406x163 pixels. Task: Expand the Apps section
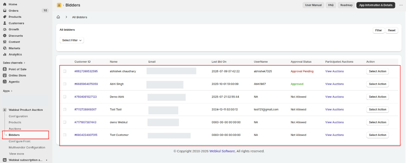click(8, 91)
